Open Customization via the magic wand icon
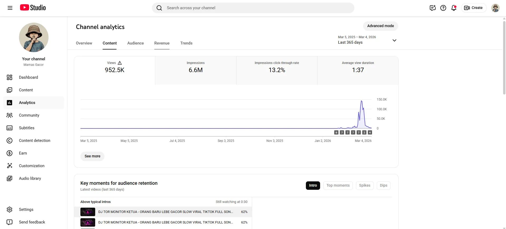This screenshot has height=229, width=506. click(x=9, y=166)
